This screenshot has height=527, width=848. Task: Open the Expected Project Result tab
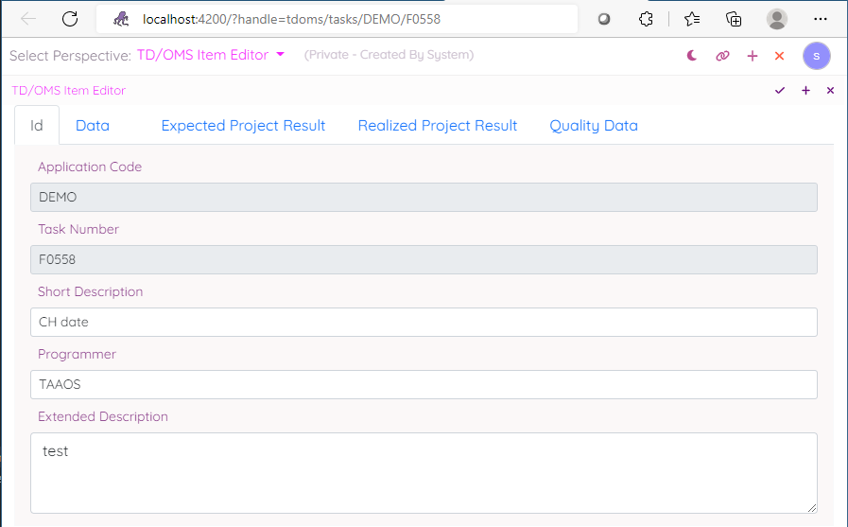tap(243, 126)
